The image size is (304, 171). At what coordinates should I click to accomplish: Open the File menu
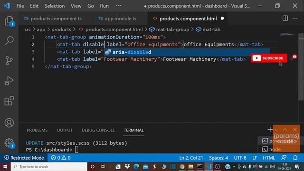20,6
